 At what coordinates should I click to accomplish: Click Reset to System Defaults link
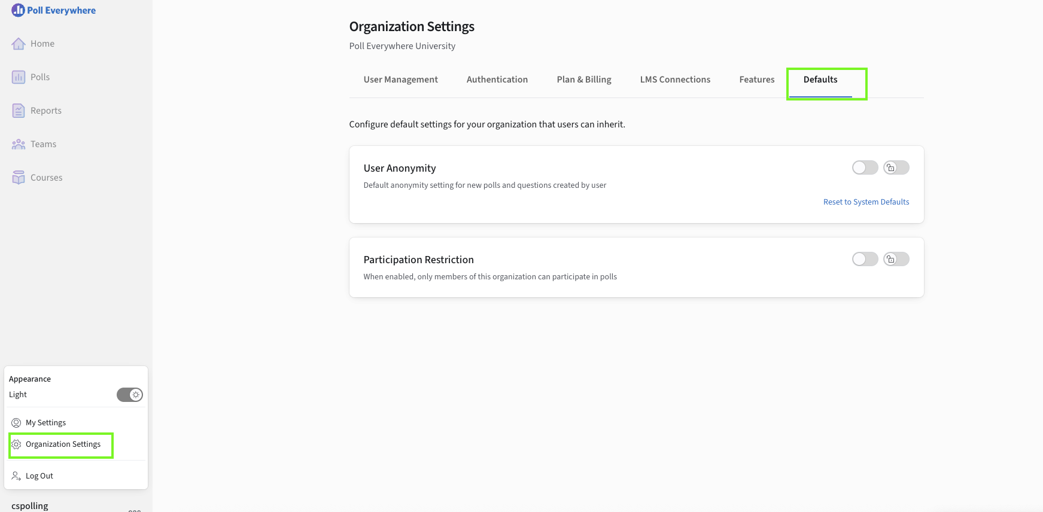pos(866,202)
